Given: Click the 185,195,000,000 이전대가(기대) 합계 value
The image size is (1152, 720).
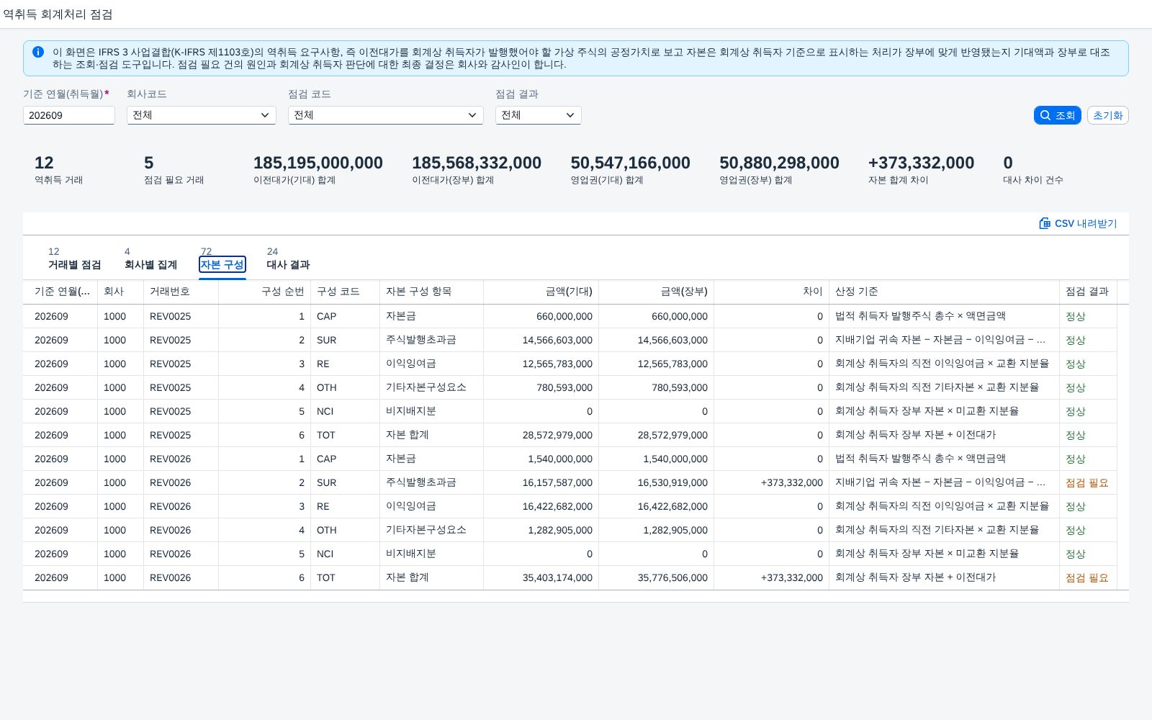Looking at the screenshot, I should pos(318,163).
